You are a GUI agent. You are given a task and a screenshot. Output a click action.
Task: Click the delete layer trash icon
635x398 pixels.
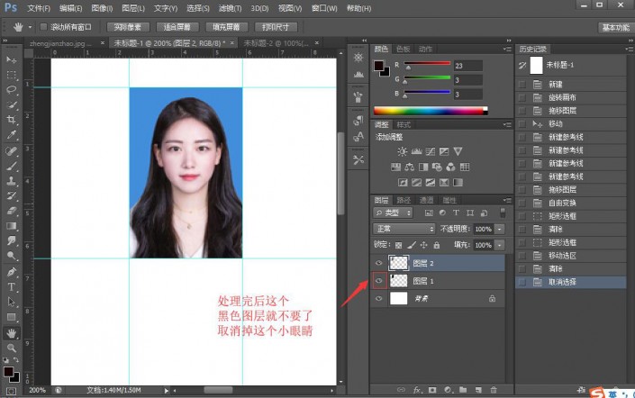click(x=494, y=390)
